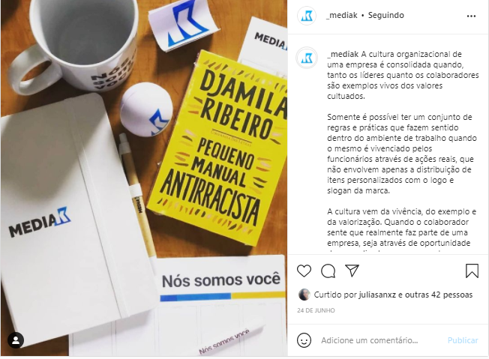Open the emoji picker smiley icon
This screenshot has height=359, width=489.
pyautogui.click(x=304, y=340)
